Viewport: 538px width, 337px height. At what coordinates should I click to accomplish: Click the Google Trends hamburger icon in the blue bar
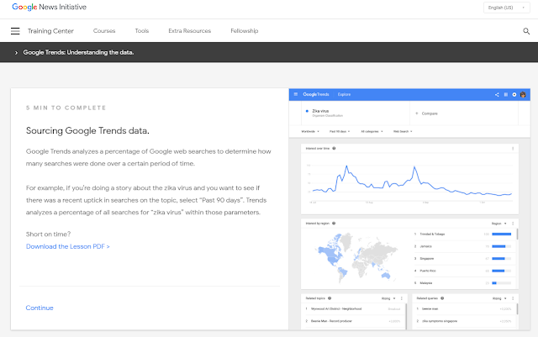pyautogui.click(x=296, y=94)
